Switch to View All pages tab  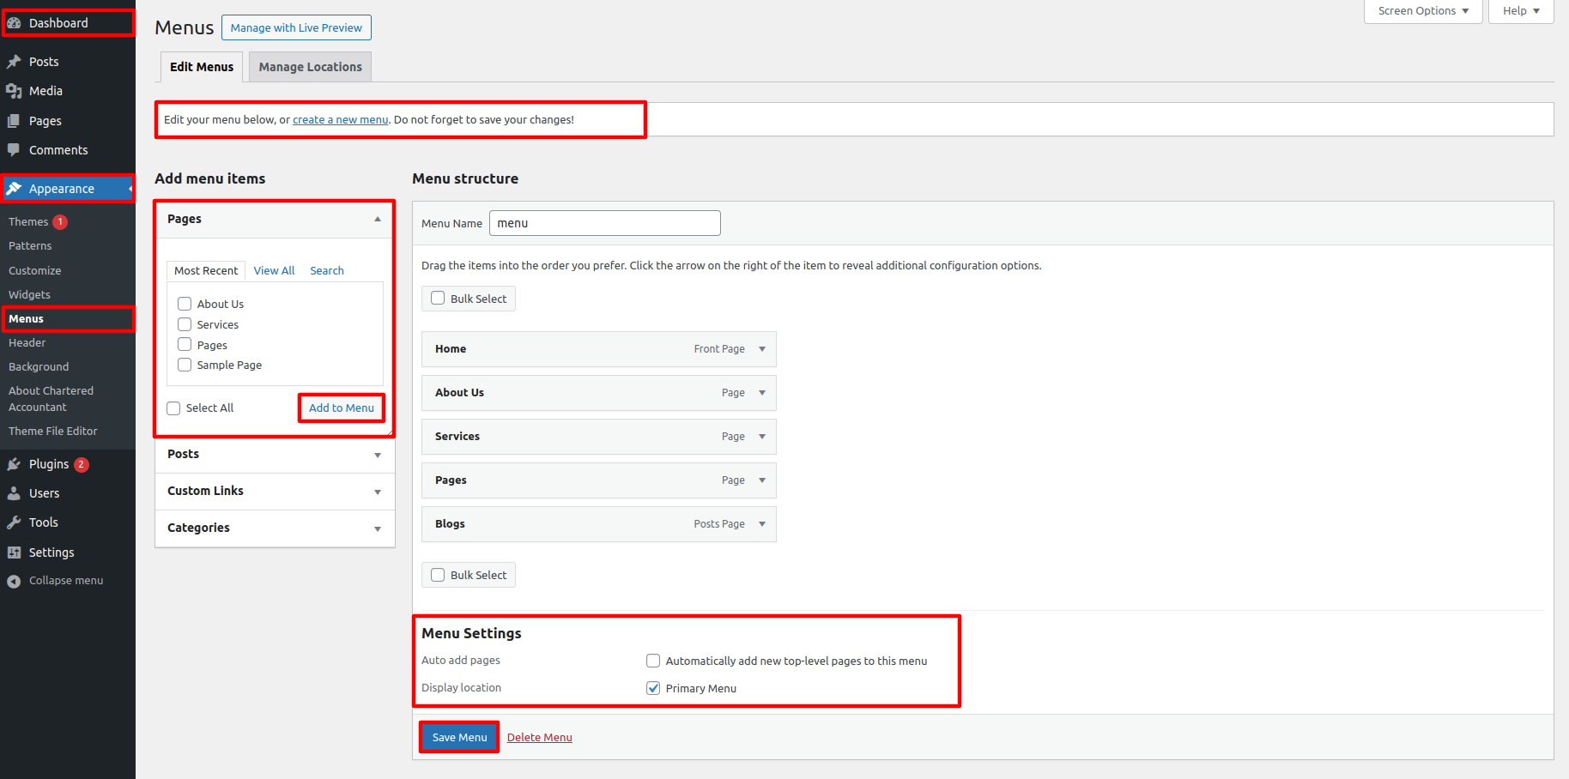click(274, 270)
